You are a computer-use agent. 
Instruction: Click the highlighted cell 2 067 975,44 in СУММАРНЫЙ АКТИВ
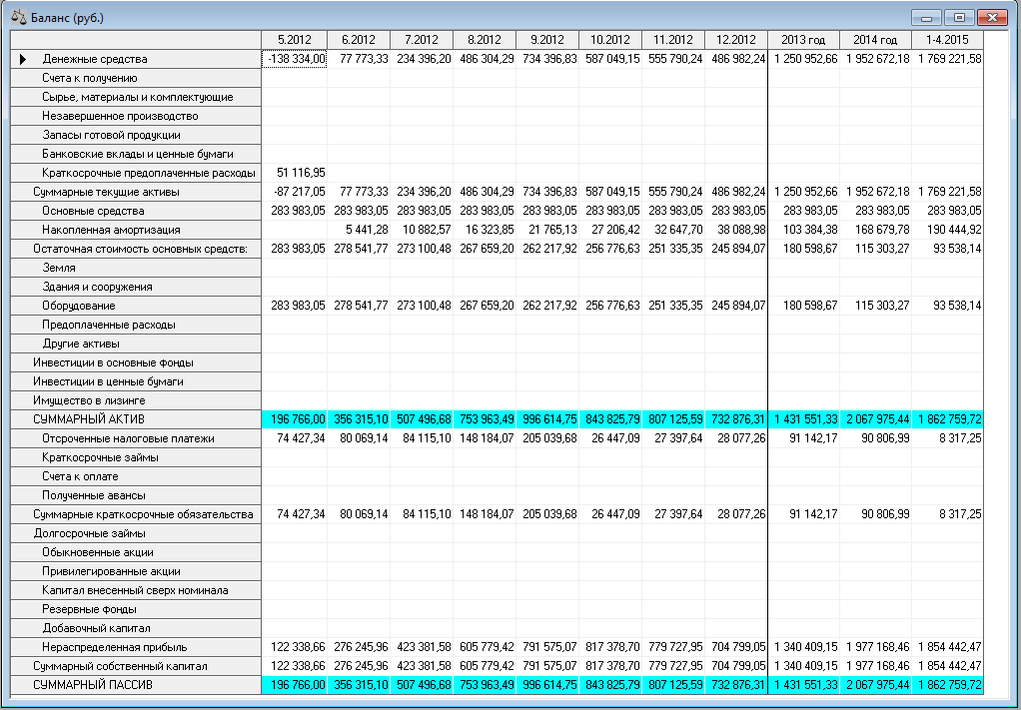(x=876, y=419)
